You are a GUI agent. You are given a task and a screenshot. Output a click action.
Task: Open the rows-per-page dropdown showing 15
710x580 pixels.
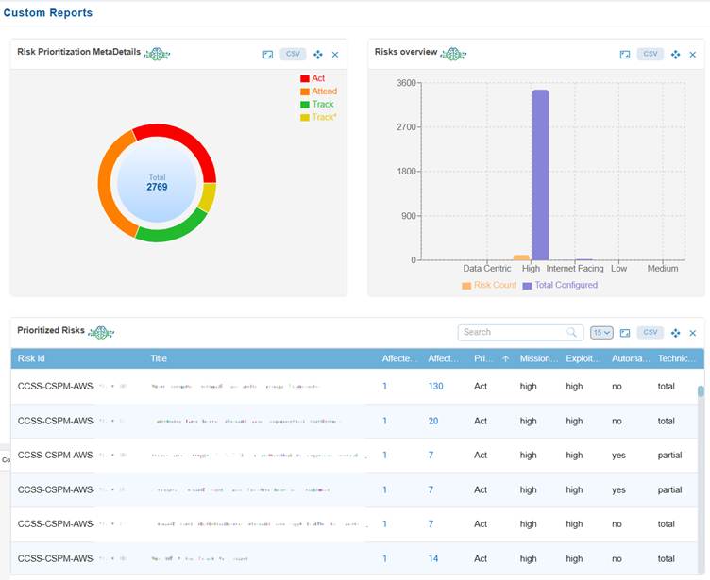pyautogui.click(x=601, y=333)
